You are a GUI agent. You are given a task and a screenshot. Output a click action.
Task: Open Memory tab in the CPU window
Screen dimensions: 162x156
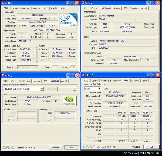tap(36, 8)
